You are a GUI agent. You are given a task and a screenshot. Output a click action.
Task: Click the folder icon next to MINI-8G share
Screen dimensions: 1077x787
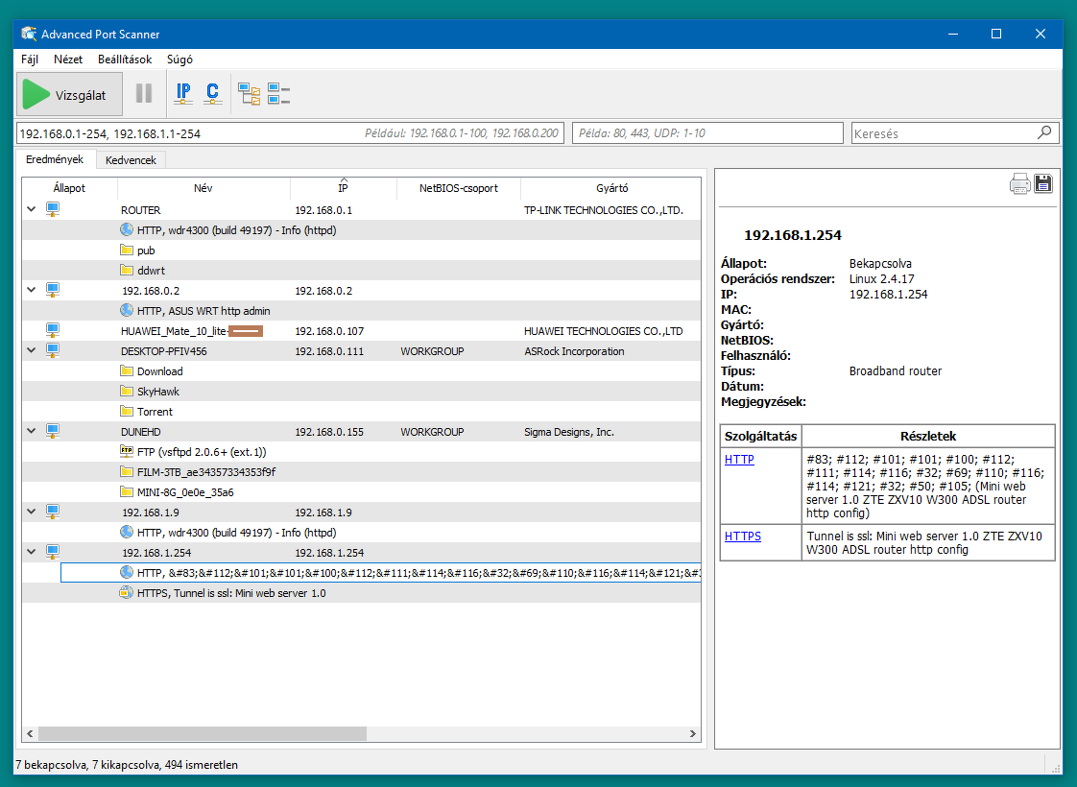[127, 491]
